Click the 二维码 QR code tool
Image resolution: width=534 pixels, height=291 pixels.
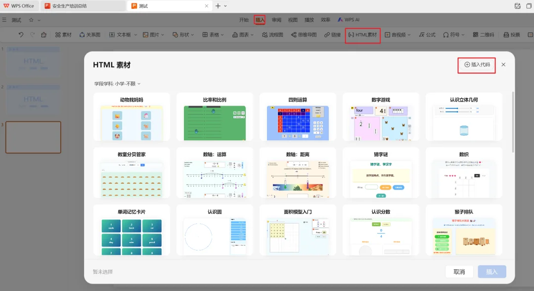pyautogui.click(x=483, y=35)
